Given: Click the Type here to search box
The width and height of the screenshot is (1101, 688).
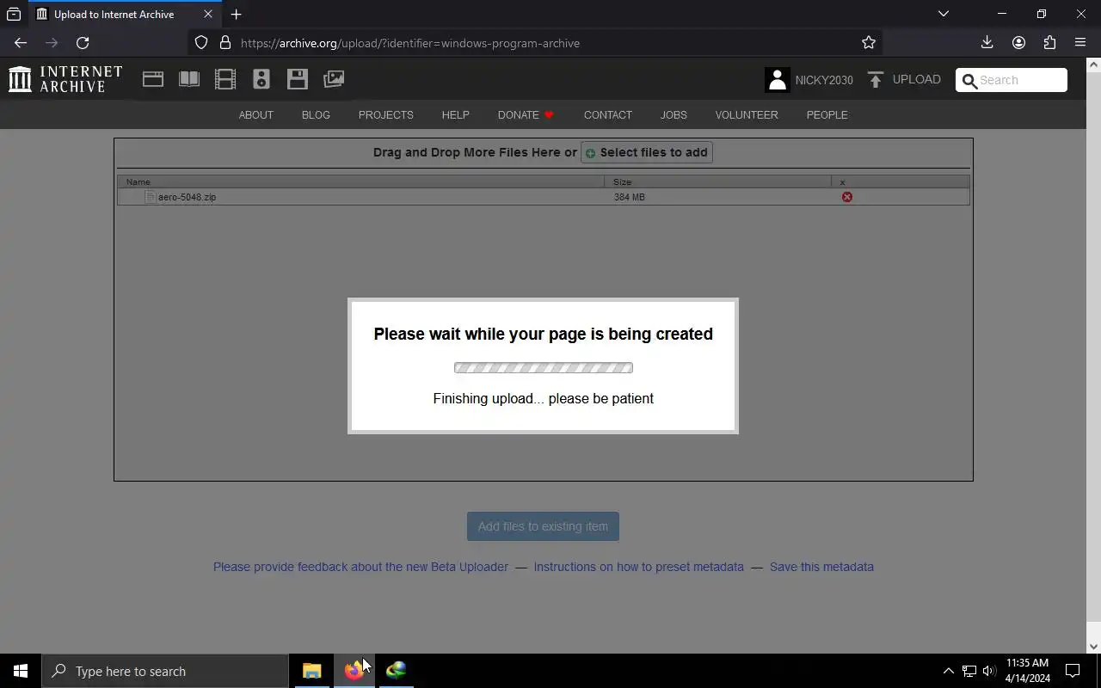Looking at the screenshot, I should point(165,671).
